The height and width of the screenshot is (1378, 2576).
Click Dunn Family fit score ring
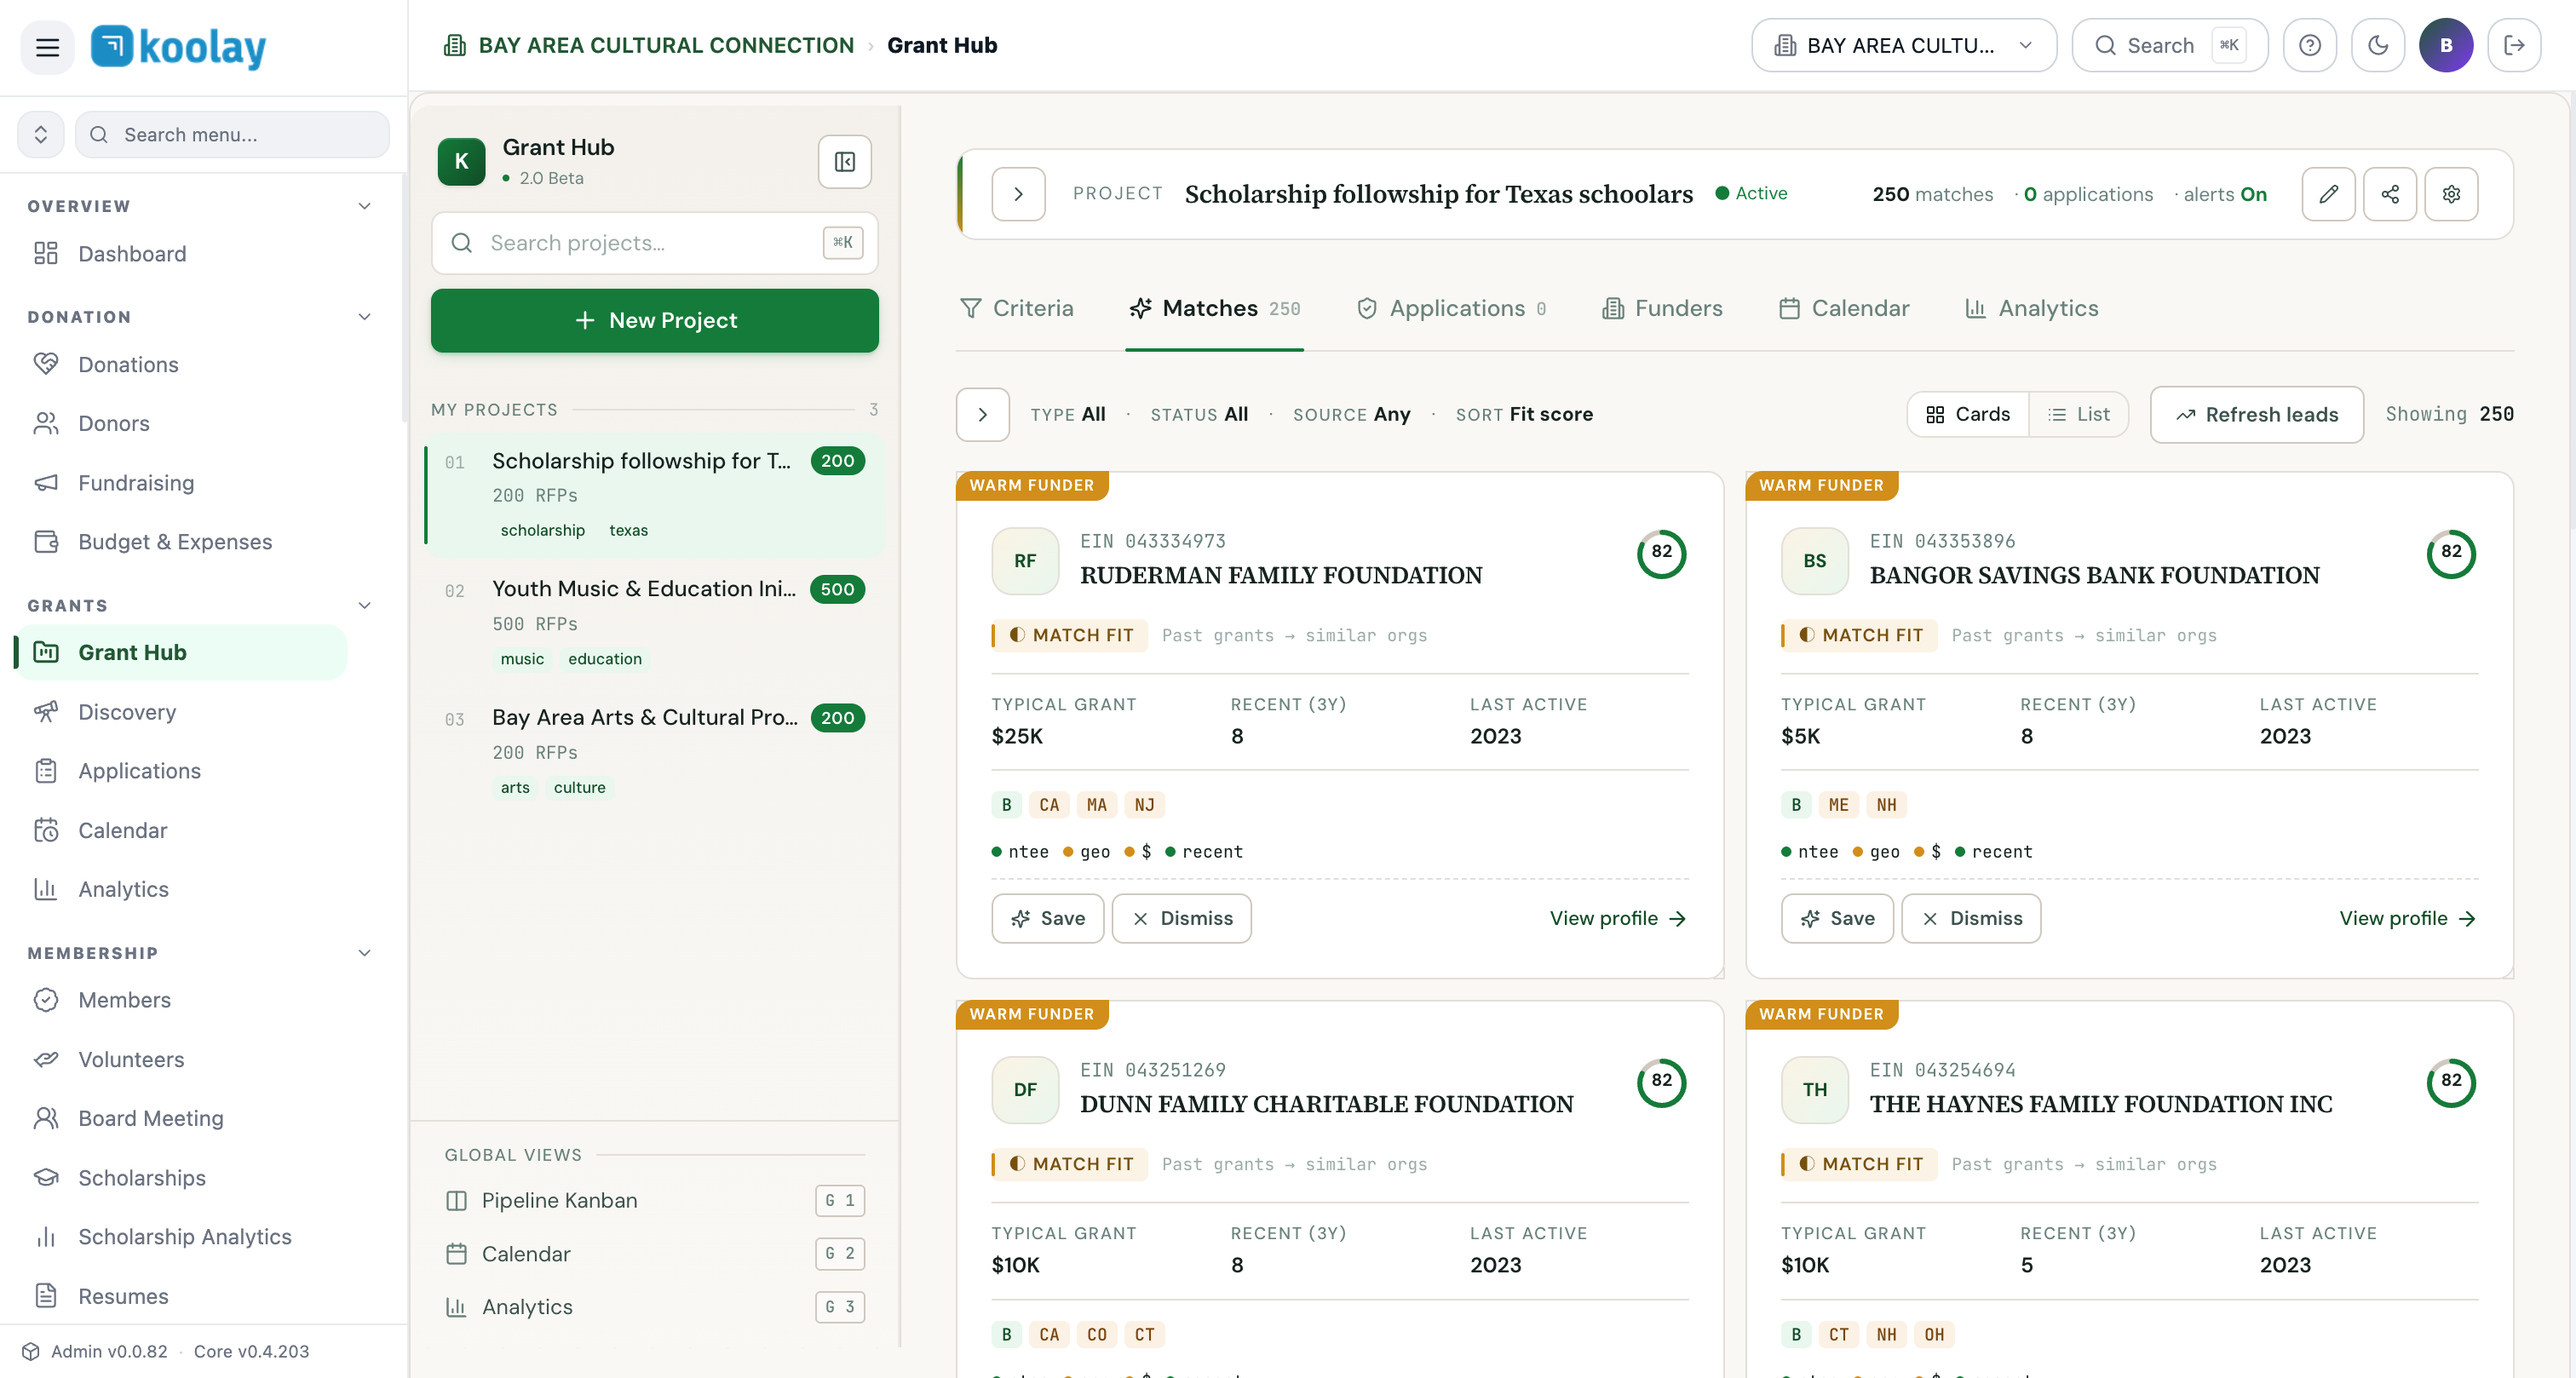1661,1082
